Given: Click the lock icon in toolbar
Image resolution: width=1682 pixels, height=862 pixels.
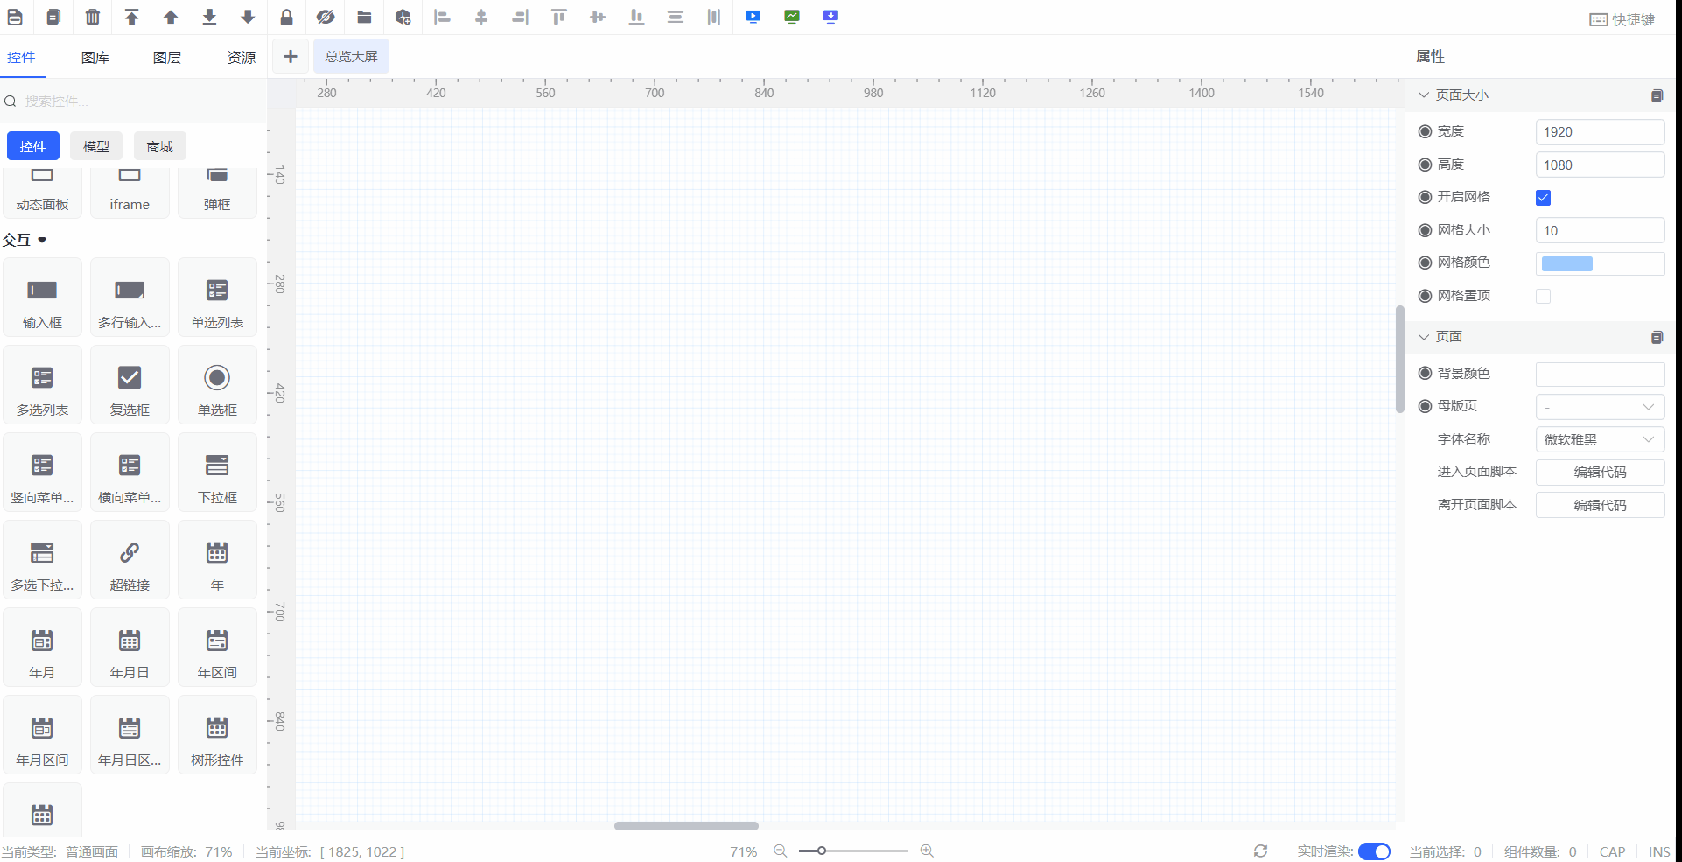Looking at the screenshot, I should (286, 17).
